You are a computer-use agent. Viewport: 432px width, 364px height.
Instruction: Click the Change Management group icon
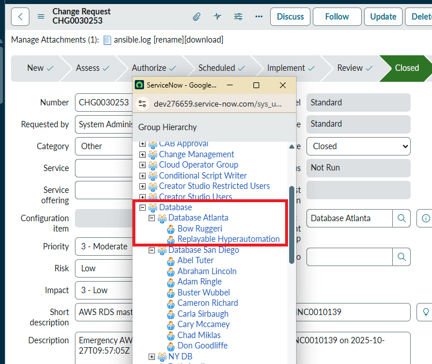[153, 154]
